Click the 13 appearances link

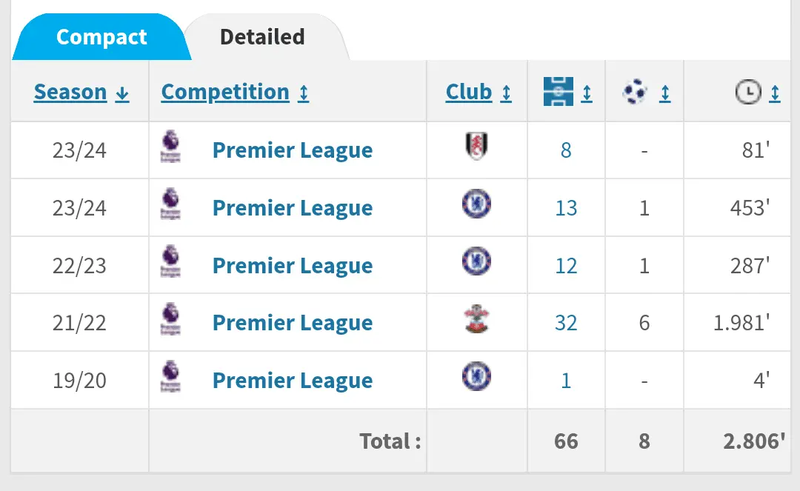point(566,208)
